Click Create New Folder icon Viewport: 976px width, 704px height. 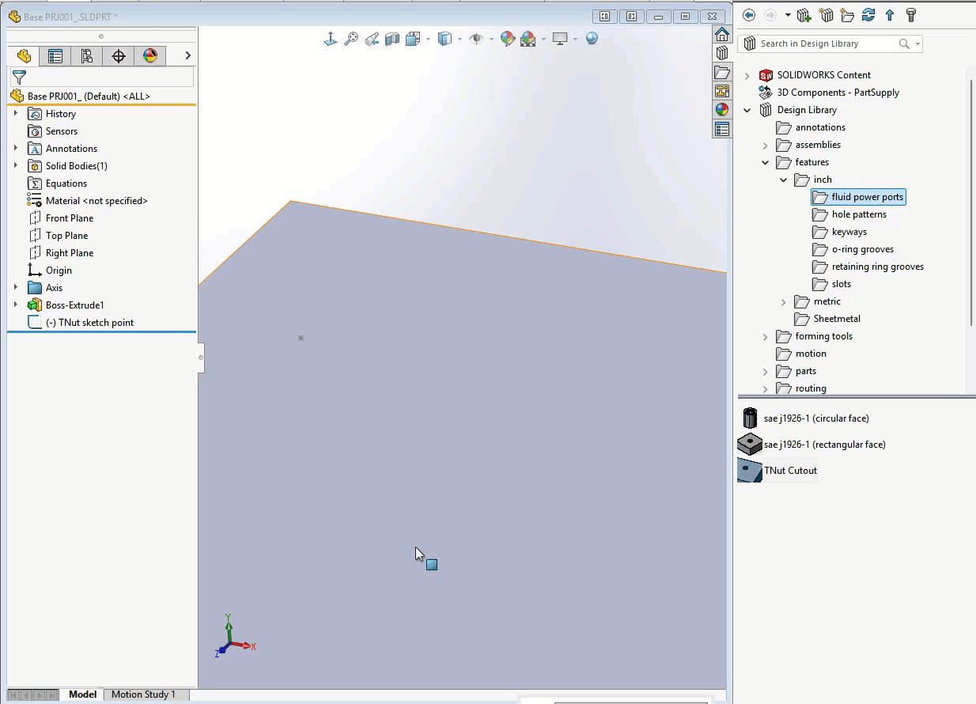coord(847,15)
